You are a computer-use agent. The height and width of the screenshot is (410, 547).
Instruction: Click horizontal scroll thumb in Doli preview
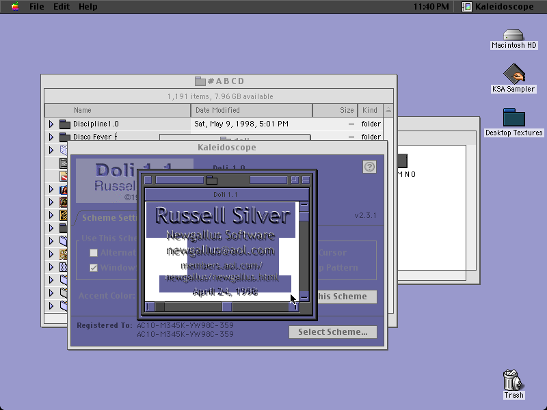click(x=227, y=307)
